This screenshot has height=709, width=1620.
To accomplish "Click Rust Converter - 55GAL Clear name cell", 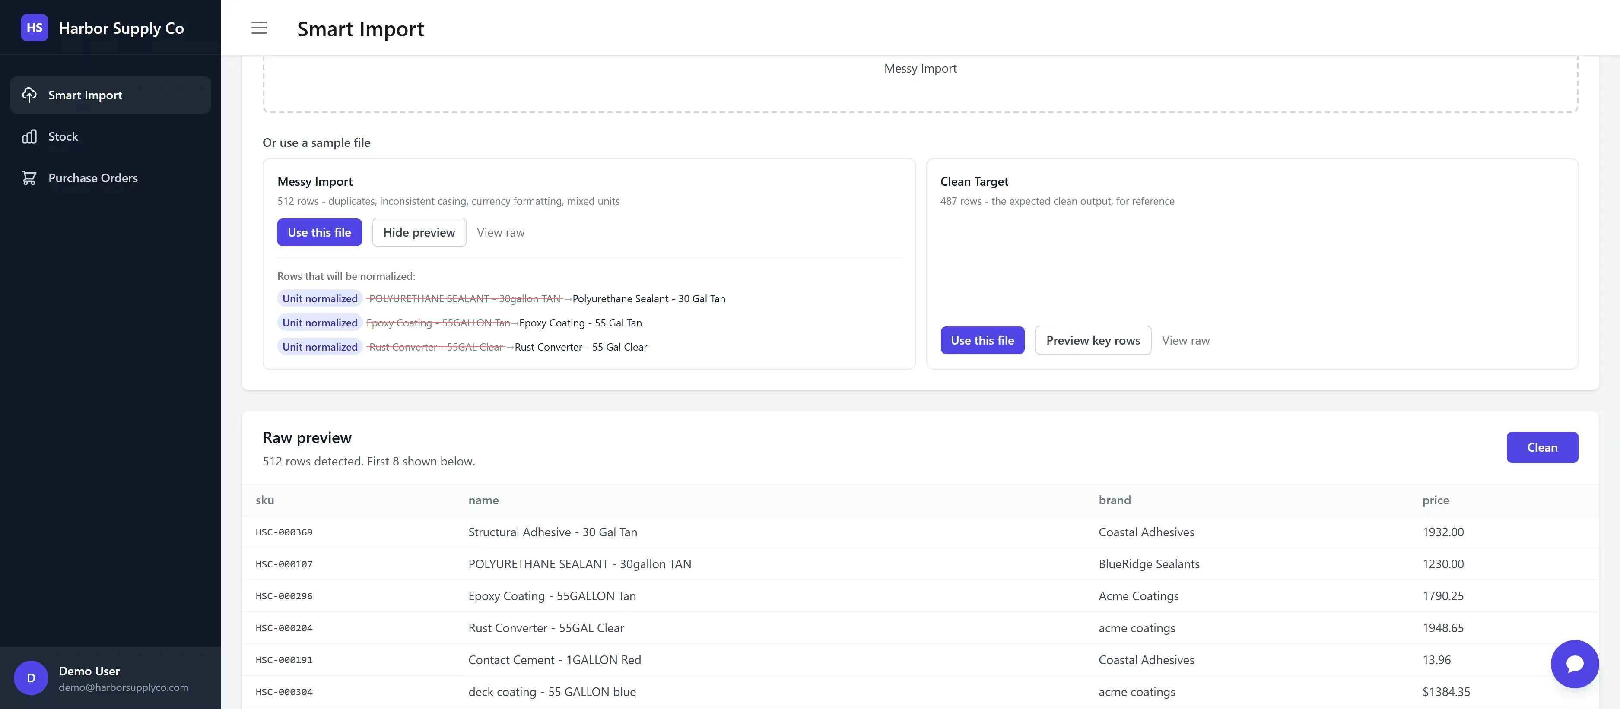I will pos(546,629).
